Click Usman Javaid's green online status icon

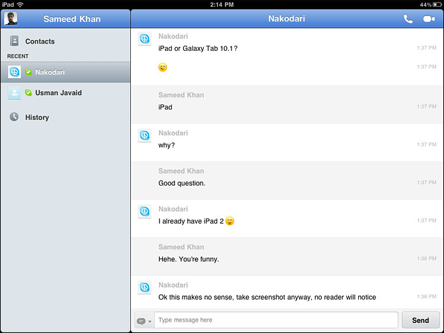click(x=28, y=92)
